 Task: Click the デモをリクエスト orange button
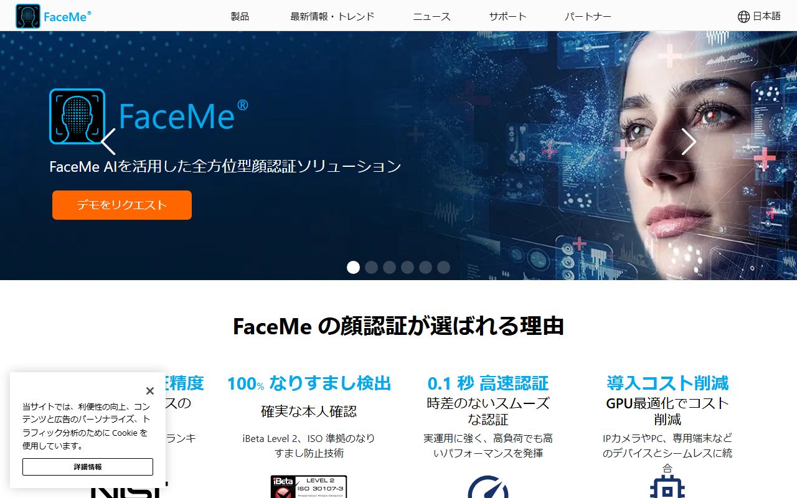[122, 205]
